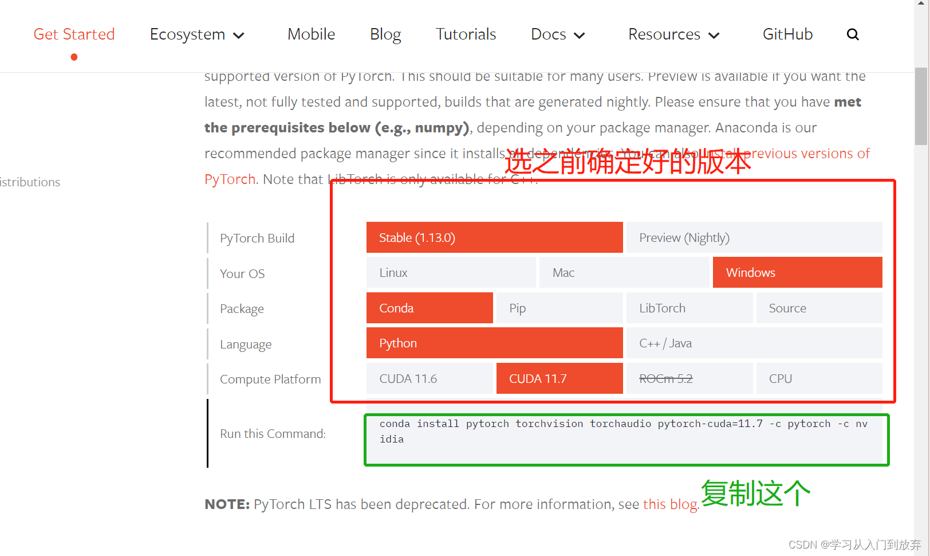The image size is (930, 556).
Task: Open the Blog page
Action: [385, 34]
